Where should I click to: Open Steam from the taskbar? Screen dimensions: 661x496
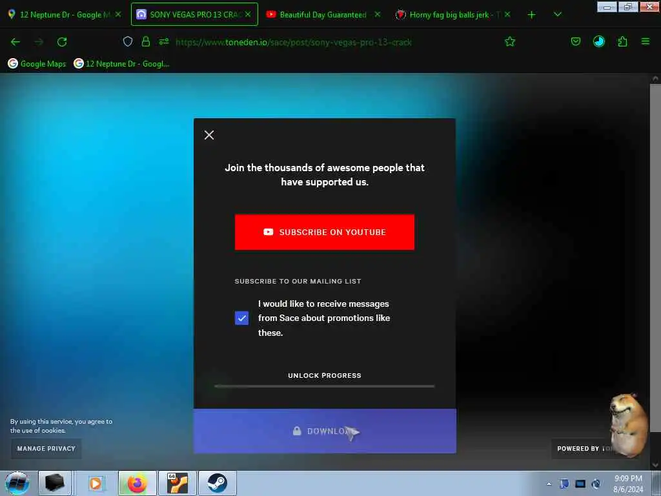218,483
